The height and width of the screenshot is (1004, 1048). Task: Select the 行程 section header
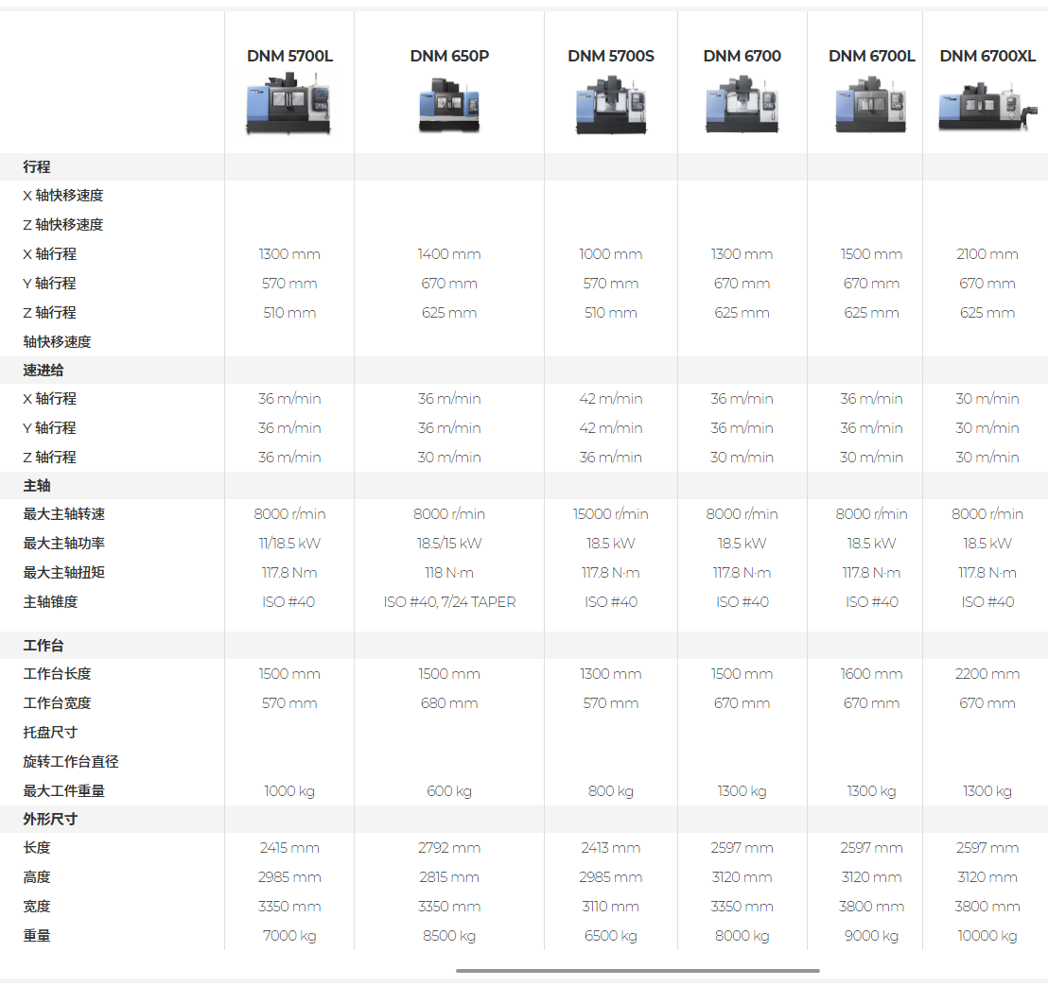pyautogui.click(x=37, y=167)
